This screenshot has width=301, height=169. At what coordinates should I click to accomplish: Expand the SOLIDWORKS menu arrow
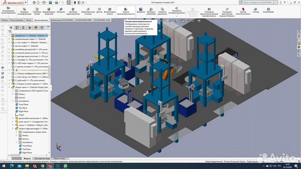point(26,3)
